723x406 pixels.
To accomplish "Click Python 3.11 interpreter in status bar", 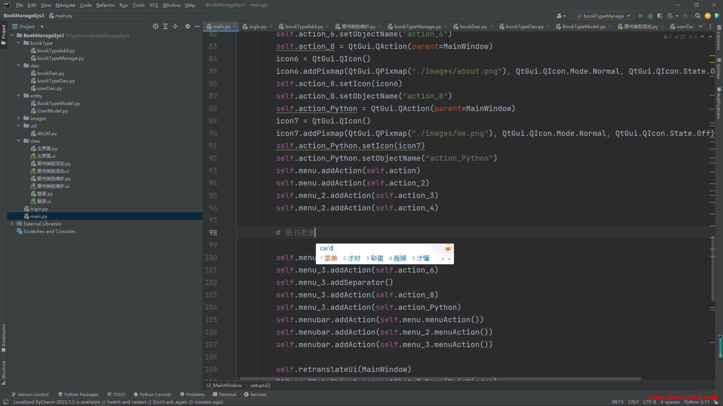I will coord(697,402).
